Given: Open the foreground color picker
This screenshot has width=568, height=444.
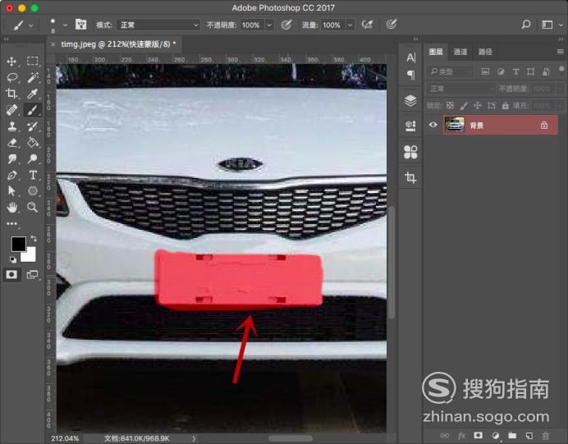Looking at the screenshot, I should pyautogui.click(x=19, y=244).
